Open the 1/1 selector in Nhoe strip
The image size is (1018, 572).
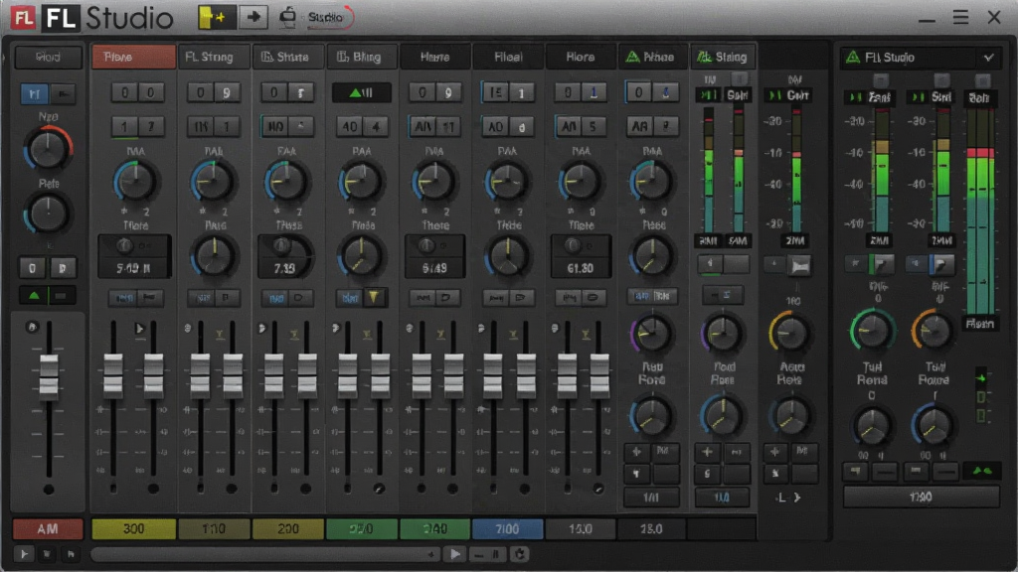(x=651, y=498)
